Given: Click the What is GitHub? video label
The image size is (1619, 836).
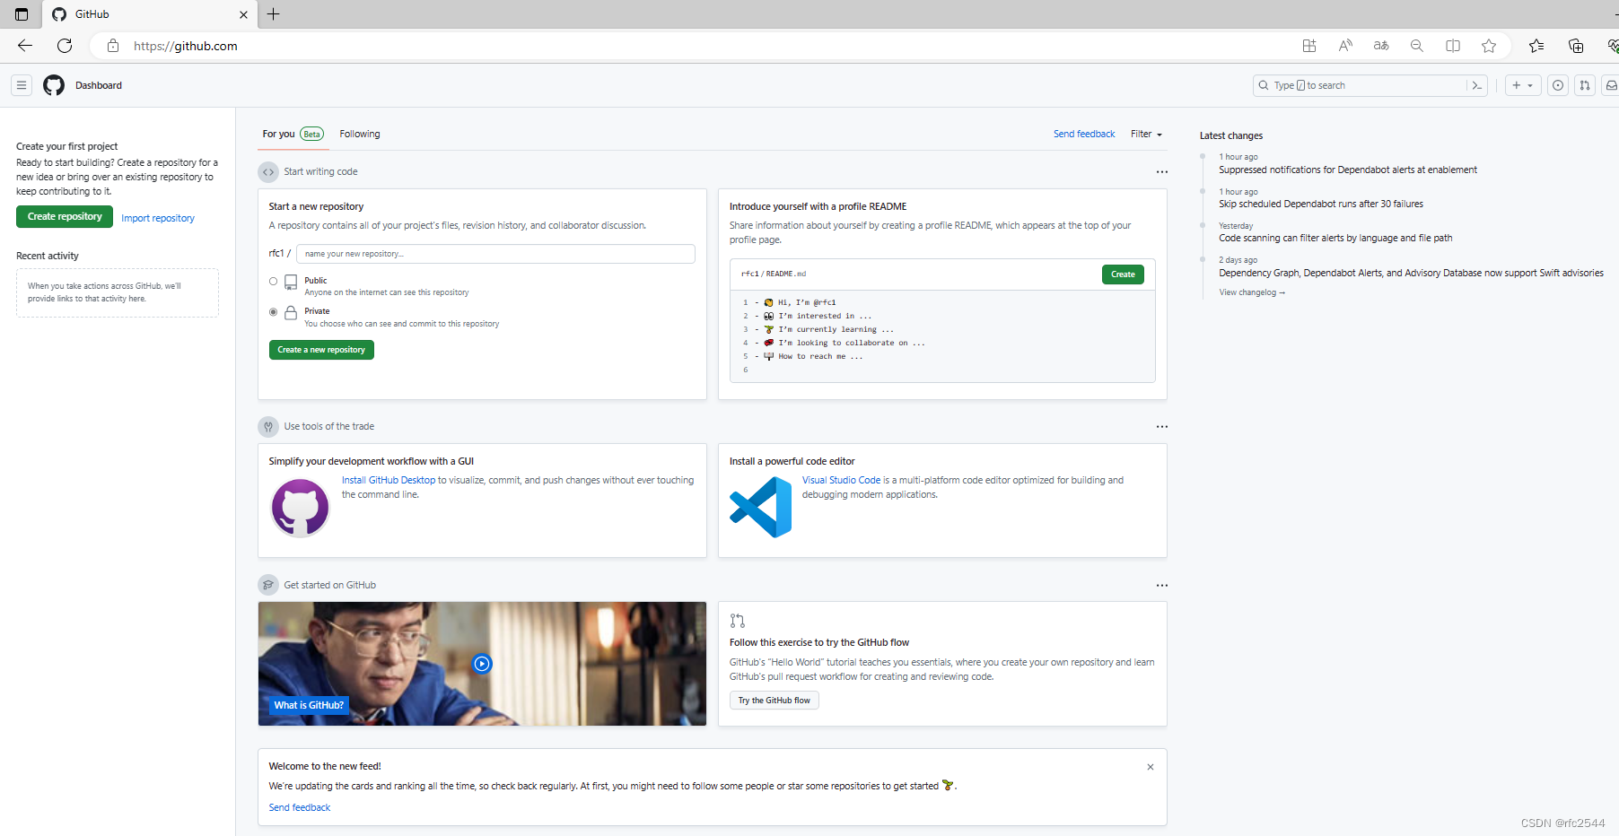Looking at the screenshot, I should 309,706.
